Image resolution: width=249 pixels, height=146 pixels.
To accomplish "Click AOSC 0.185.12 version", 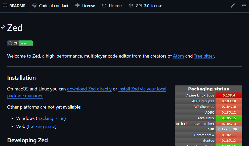I will [x=229, y=112].
